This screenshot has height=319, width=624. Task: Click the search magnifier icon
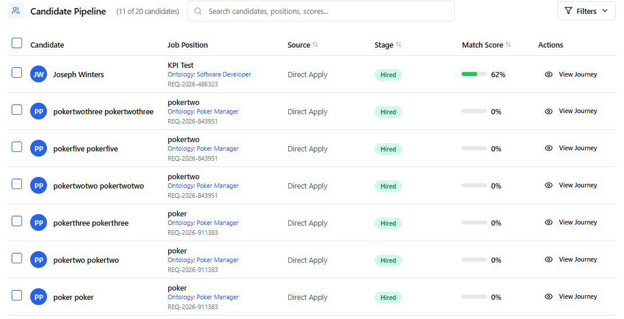[x=198, y=11]
